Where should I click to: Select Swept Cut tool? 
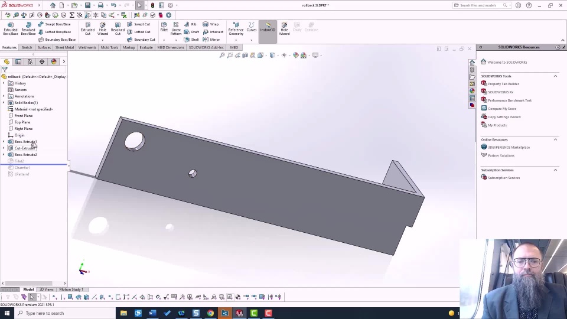pyautogui.click(x=138, y=24)
